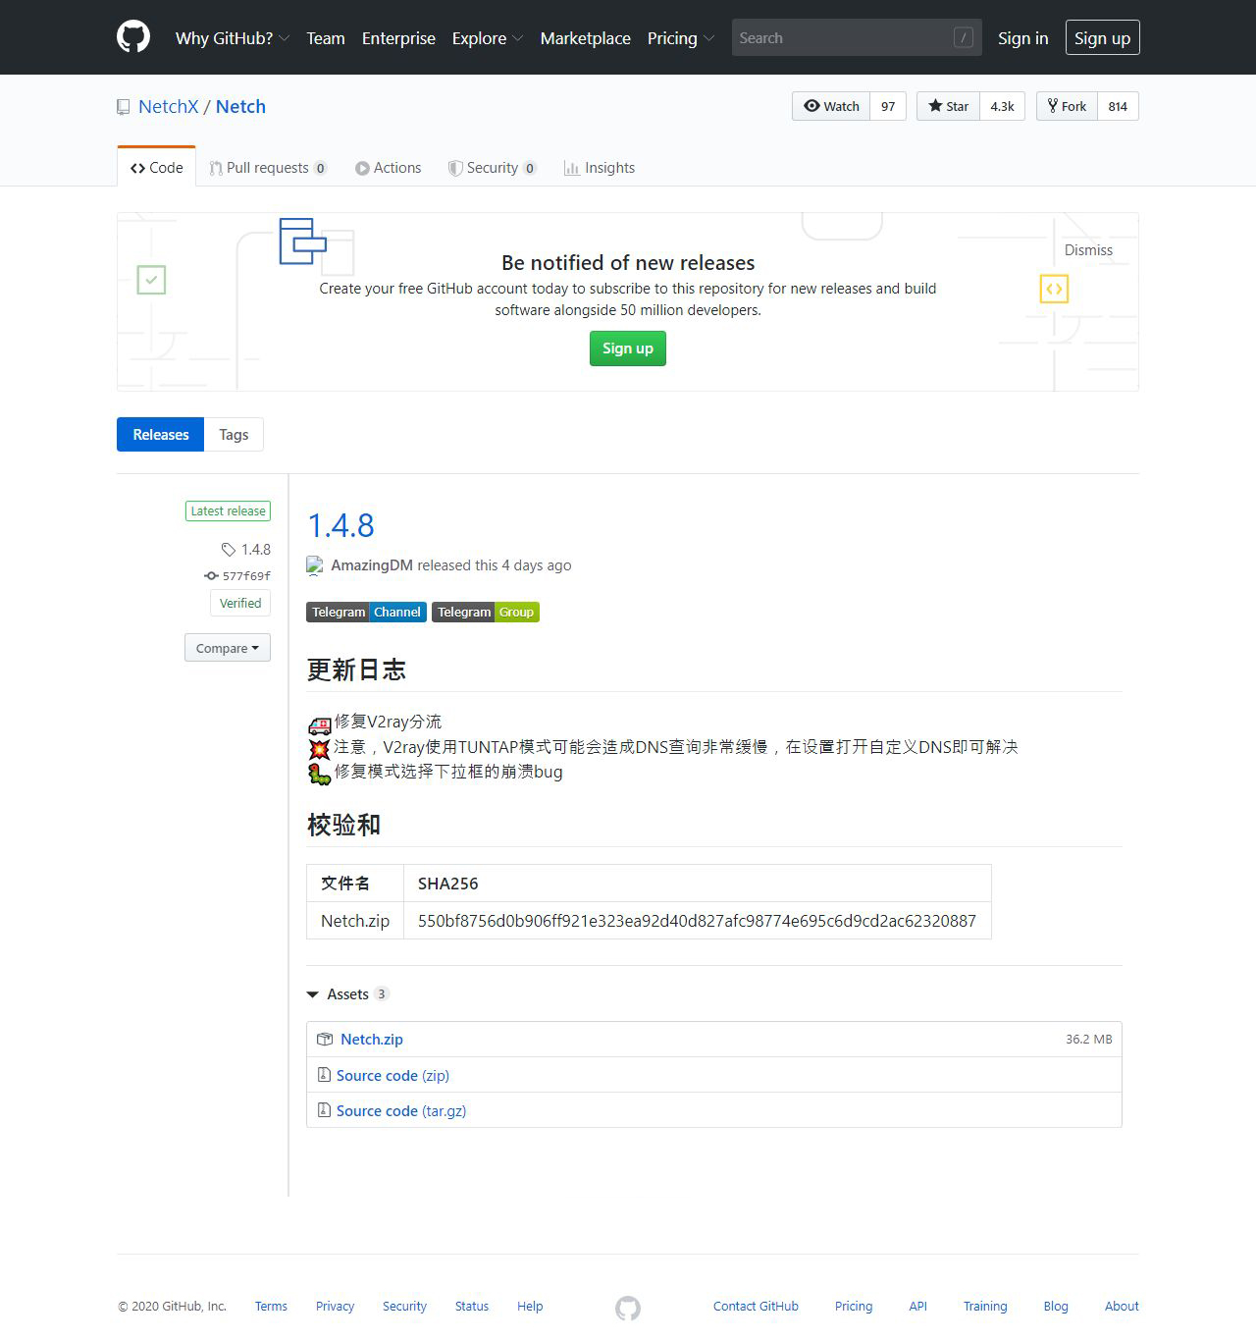Click the Verified badge
This screenshot has width=1256, height=1340.
(x=240, y=603)
